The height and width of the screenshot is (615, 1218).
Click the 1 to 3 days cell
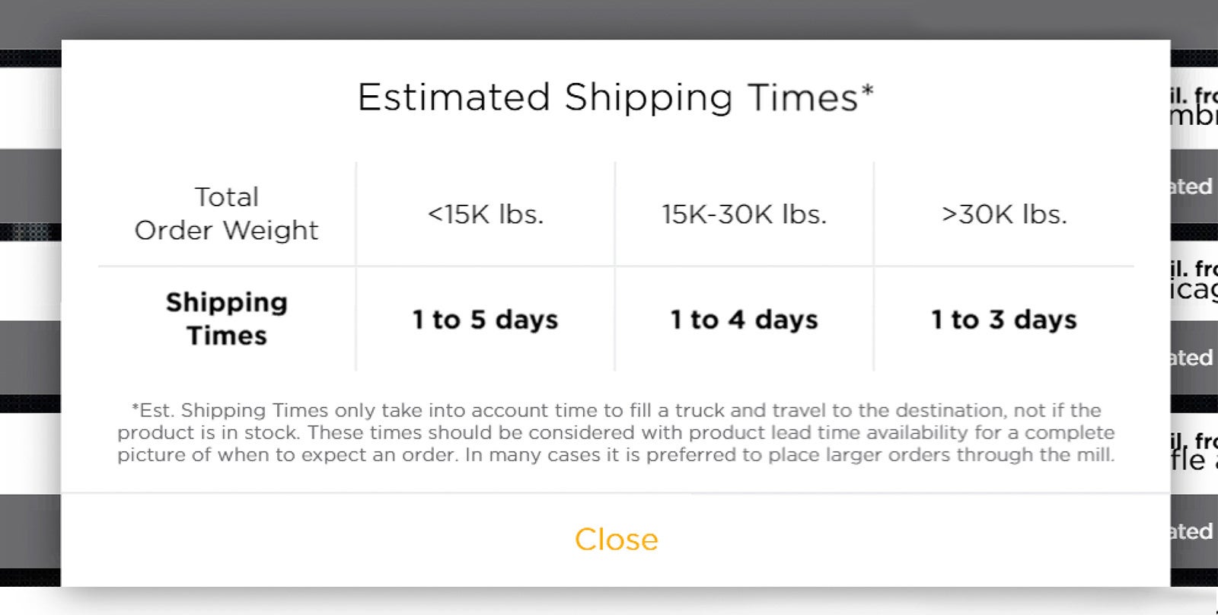click(x=1003, y=319)
